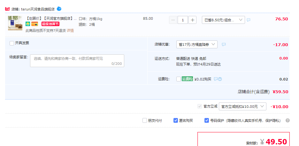The width and height of the screenshot is (299, 146).
Task: Tick the 运费险 purchase checkbox
Action: pos(179,79)
